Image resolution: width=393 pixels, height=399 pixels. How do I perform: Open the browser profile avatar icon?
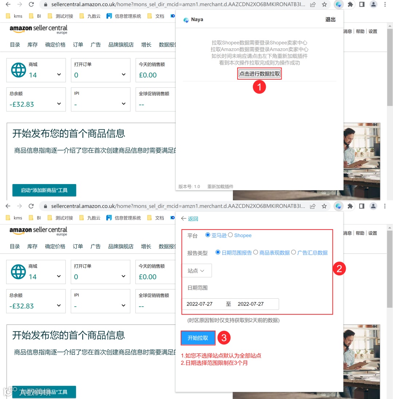click(373, 4)
